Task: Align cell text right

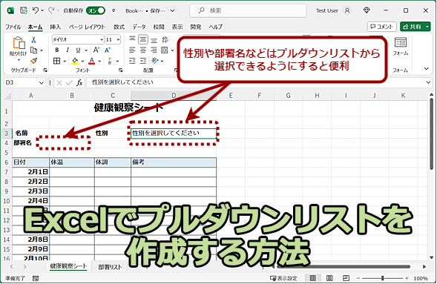Action: pos(154,50)
